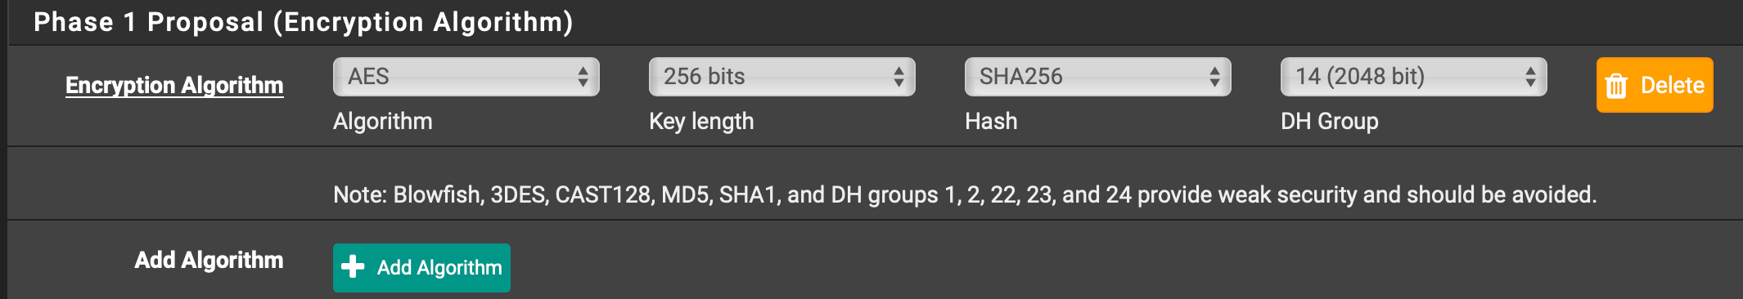Viewport: 1743px width, 299px height.
Task: Open the SHA256 hash dropdown
Action: click(1098, 77)
